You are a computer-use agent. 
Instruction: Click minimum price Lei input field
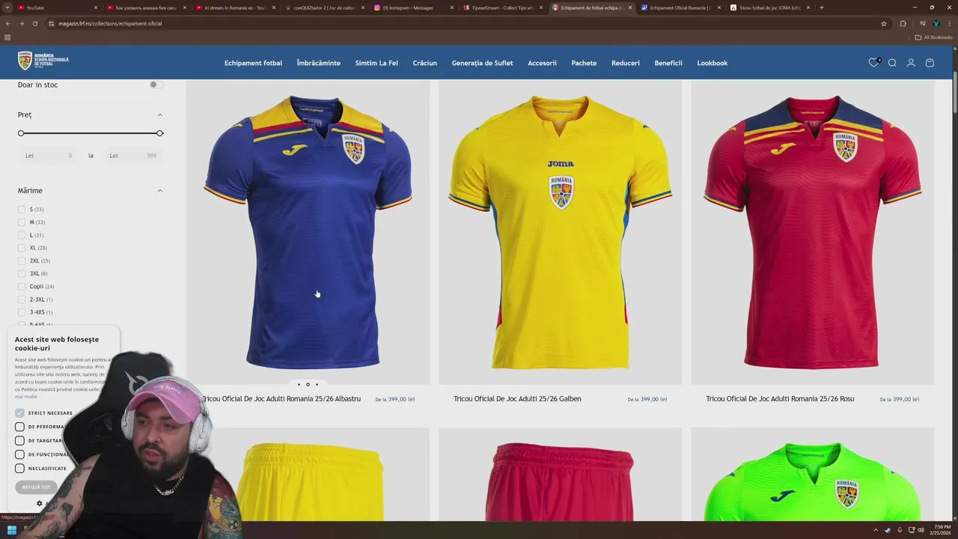[x=49, y=156]
